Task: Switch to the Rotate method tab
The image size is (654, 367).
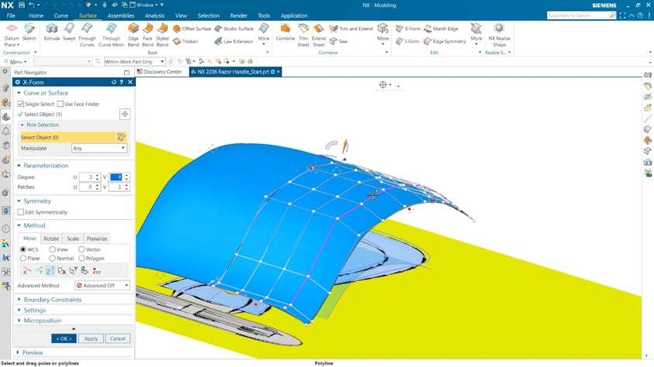Action: [51, 238]
